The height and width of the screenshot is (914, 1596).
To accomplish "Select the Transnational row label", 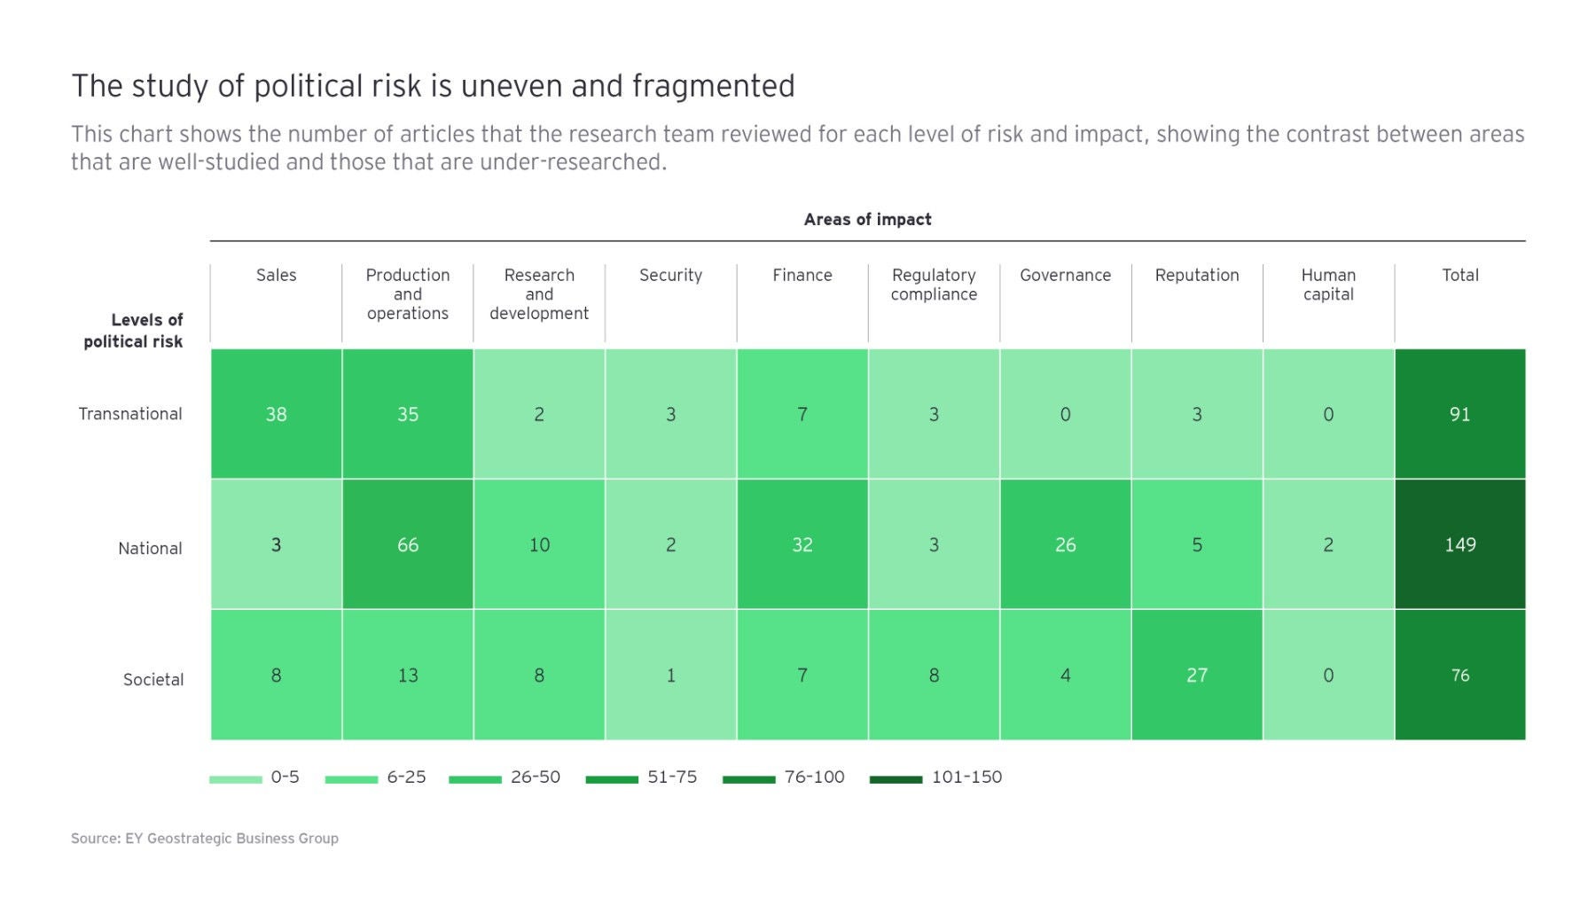I will coord(130,414).
